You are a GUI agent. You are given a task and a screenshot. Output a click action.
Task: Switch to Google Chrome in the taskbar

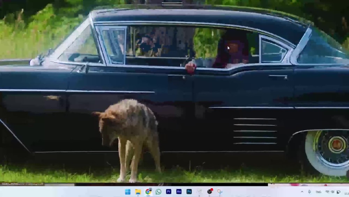coord(148,192)
